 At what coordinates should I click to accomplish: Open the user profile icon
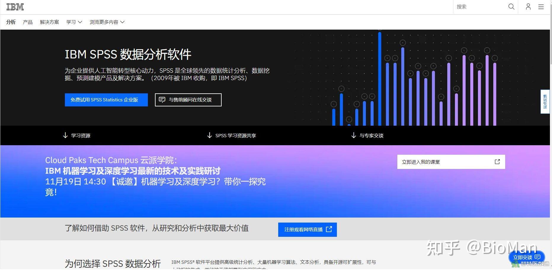528,7
